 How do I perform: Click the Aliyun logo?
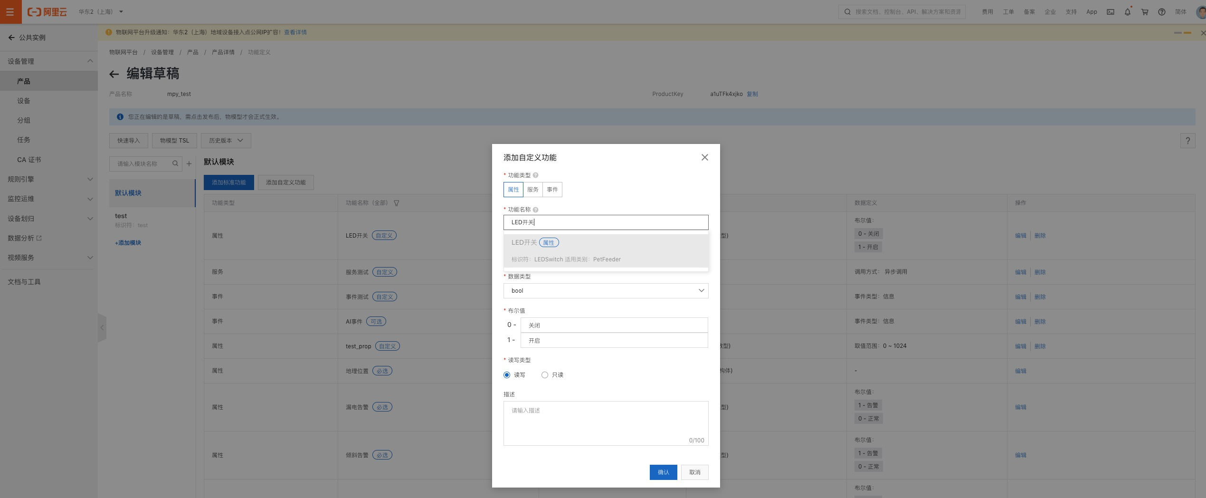point(47,12)
